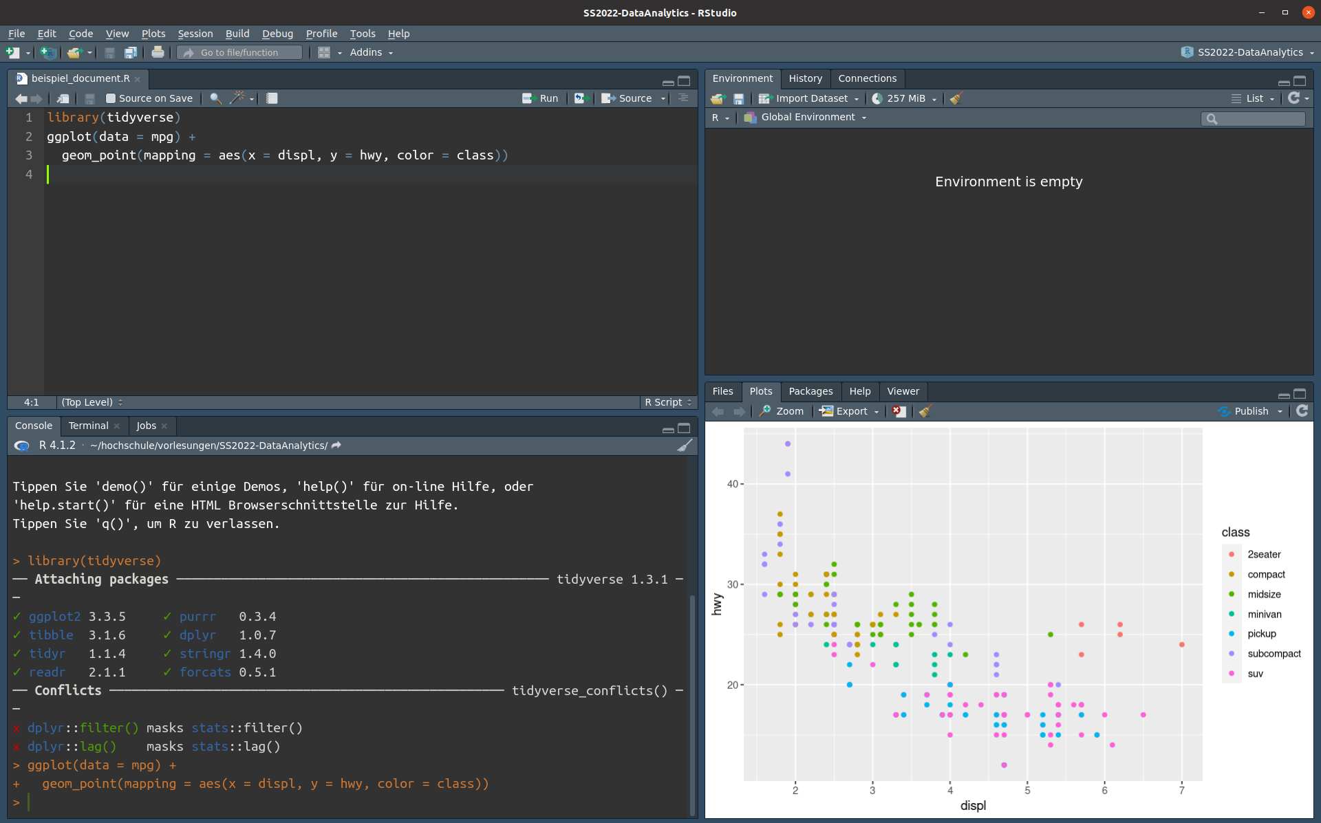
Task: Clear all plots with broom icon
Action: pos(925,411)
